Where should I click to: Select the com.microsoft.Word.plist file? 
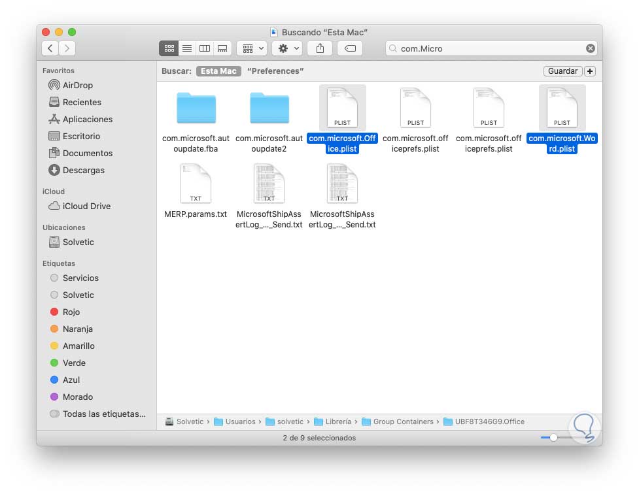coord(562,108)
